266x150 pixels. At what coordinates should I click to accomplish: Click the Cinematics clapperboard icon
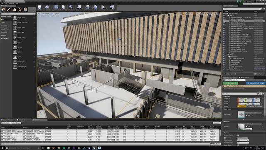tap(87, 7)
